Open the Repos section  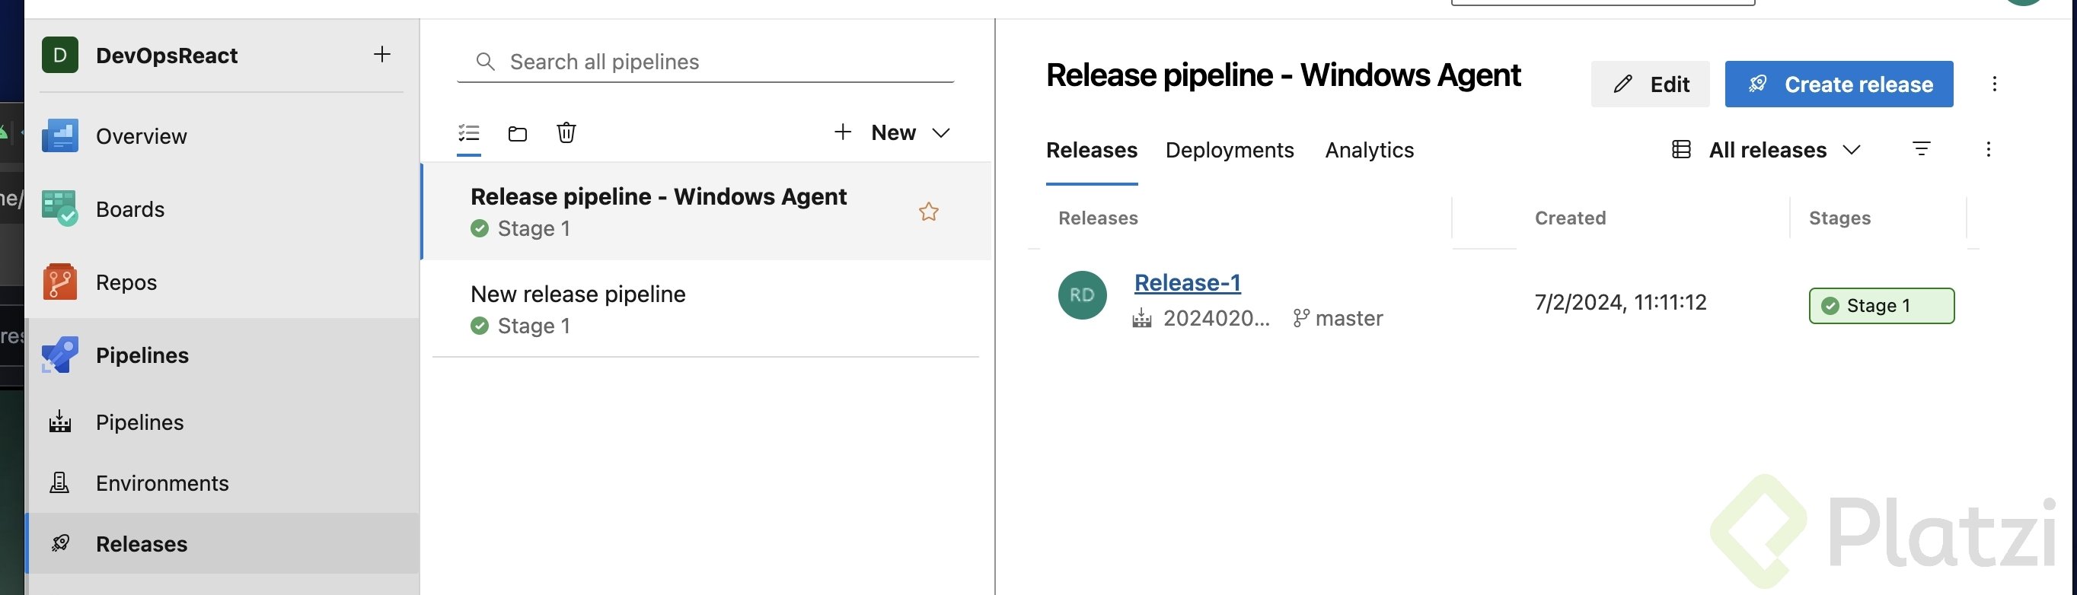click(126, 282)
